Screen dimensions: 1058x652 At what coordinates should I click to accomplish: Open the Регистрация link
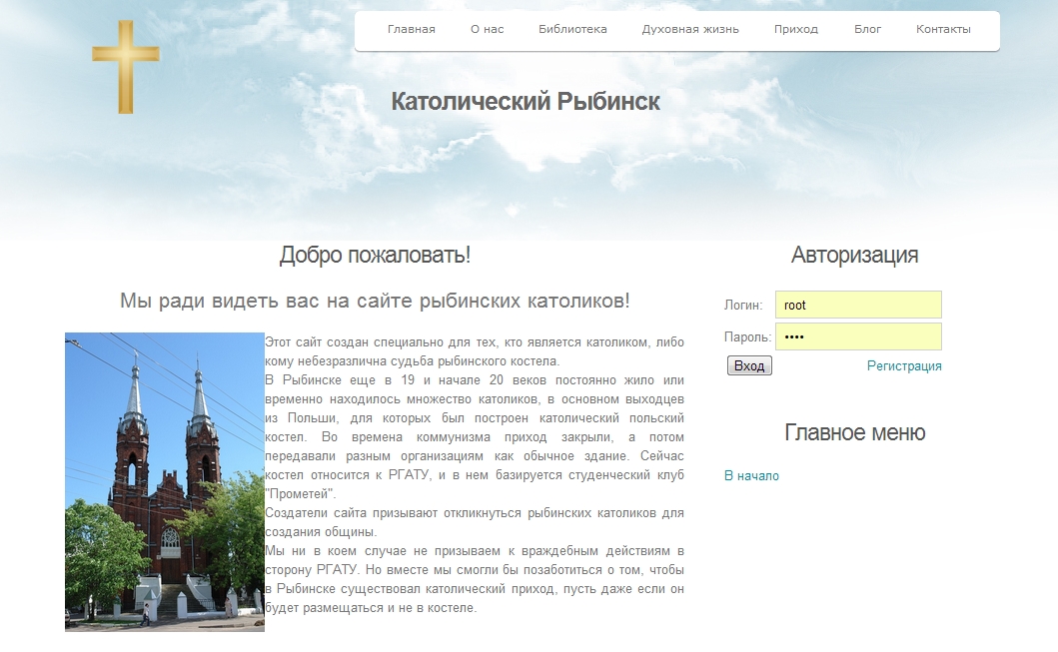click(904, 366)
